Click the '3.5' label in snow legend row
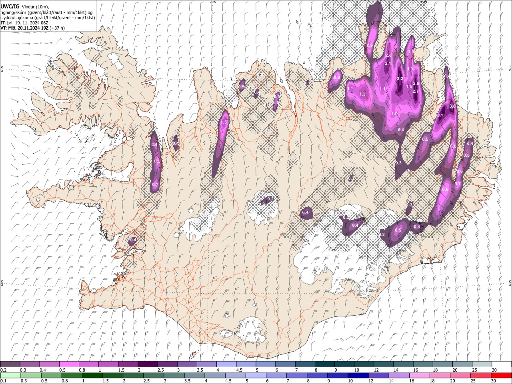512x384 pixels. click(200, 370)
